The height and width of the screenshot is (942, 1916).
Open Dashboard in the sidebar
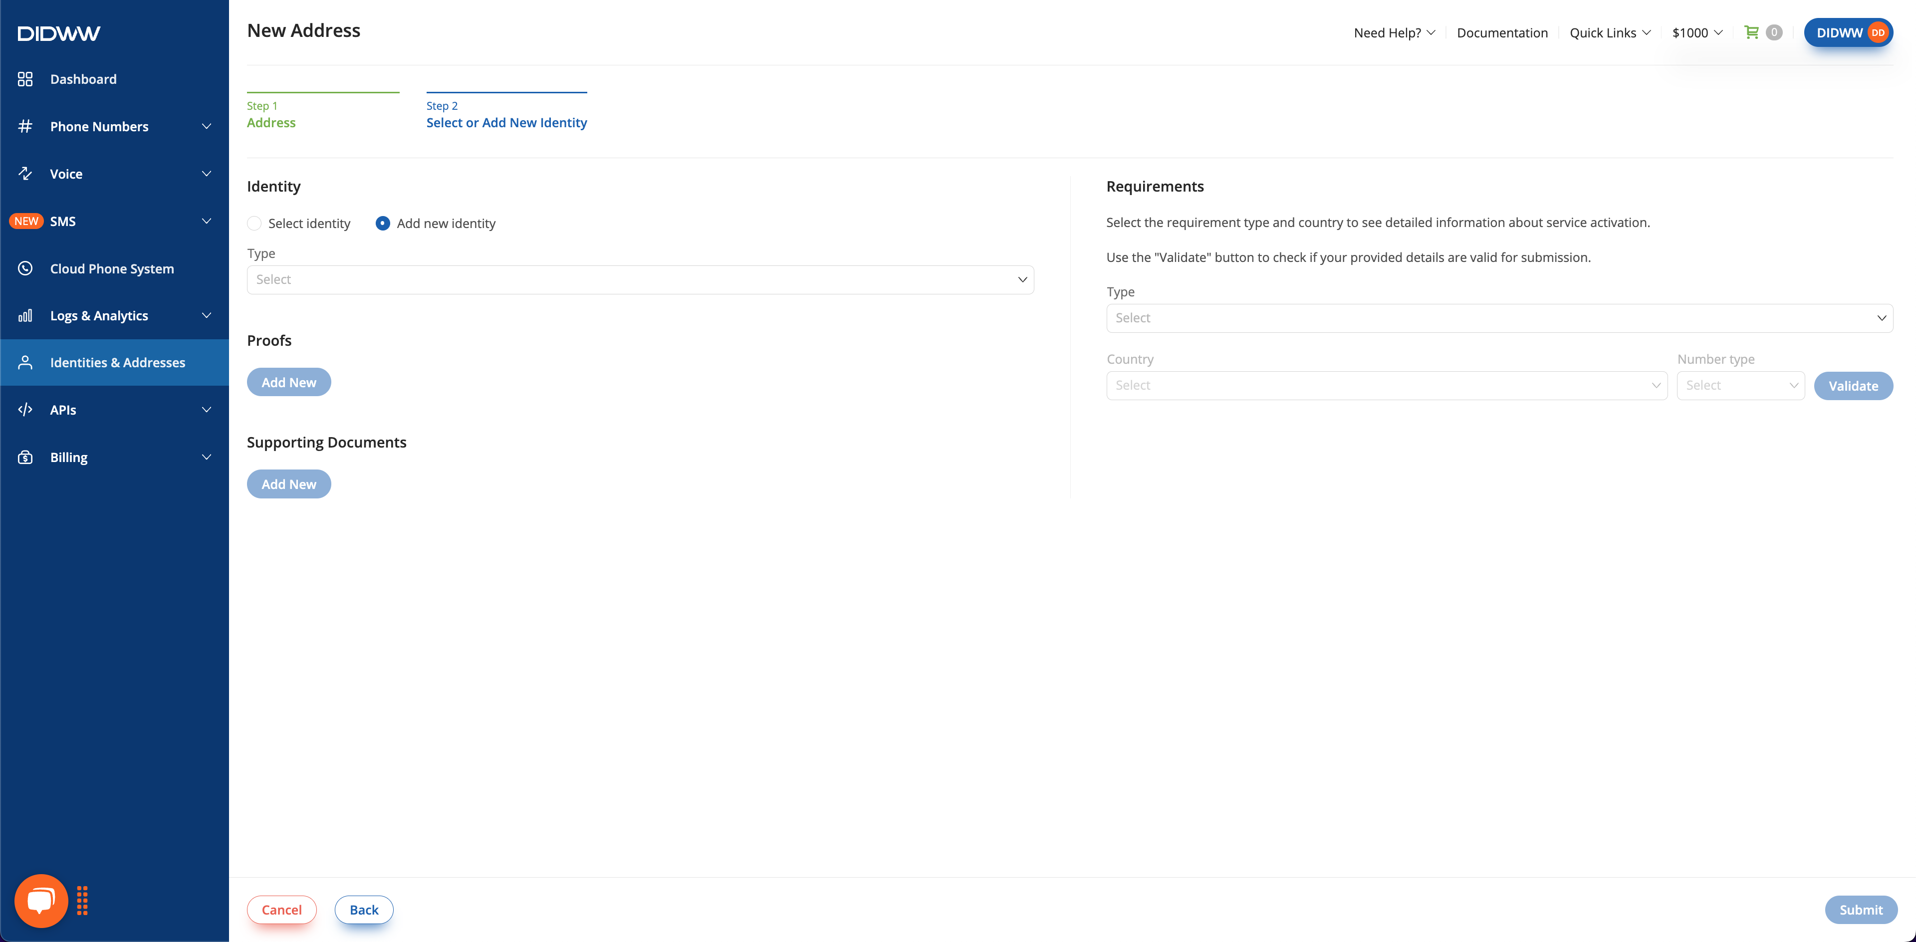115,79
